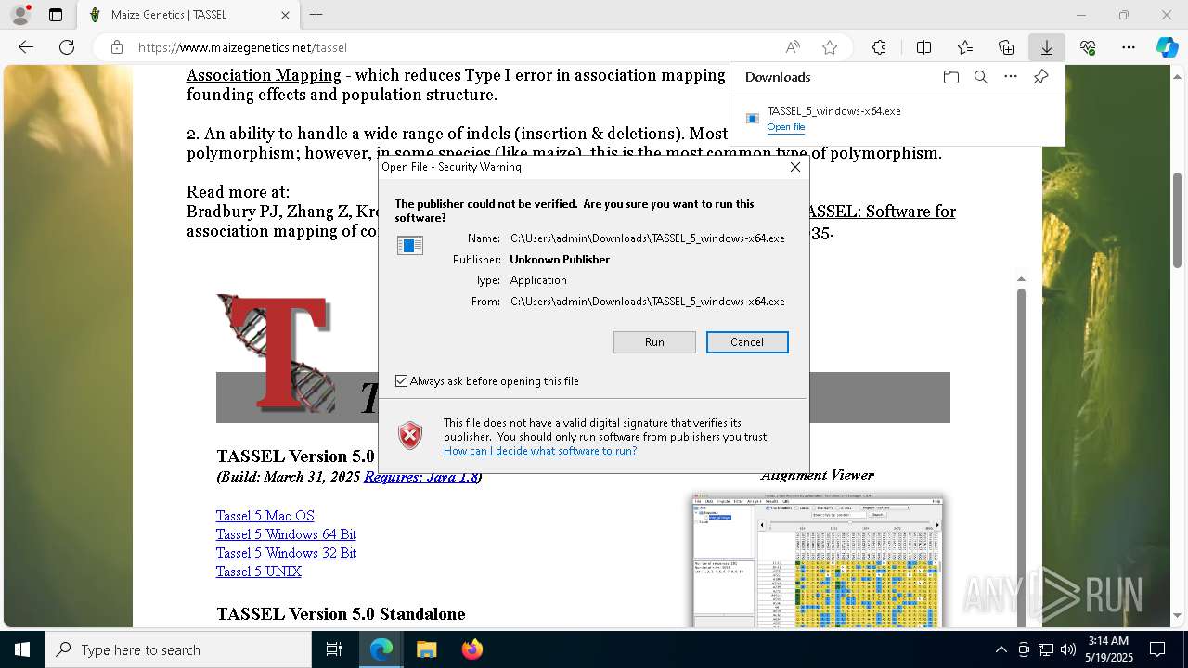Open more options in Downloads panel
The image size is (1188, 668).
tap(1011, 77)
